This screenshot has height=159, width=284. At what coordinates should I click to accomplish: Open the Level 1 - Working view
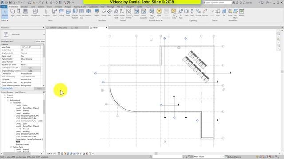point(23,113)
